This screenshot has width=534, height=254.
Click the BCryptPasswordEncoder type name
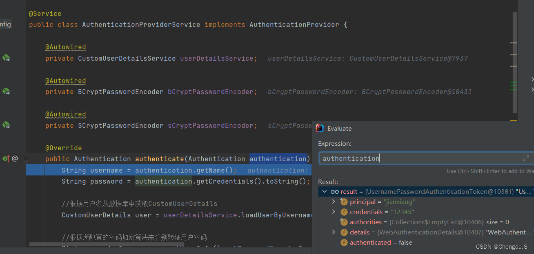point(121,92)
